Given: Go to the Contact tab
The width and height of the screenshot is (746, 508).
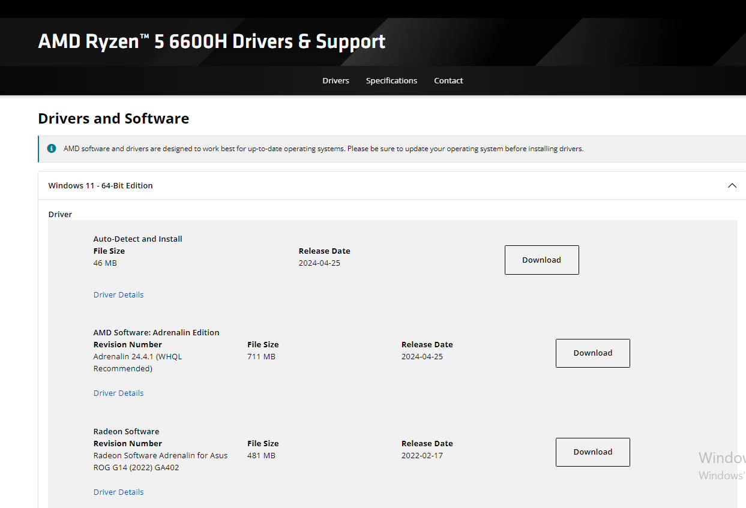Looking at the screenshot, I should point(448,80).
